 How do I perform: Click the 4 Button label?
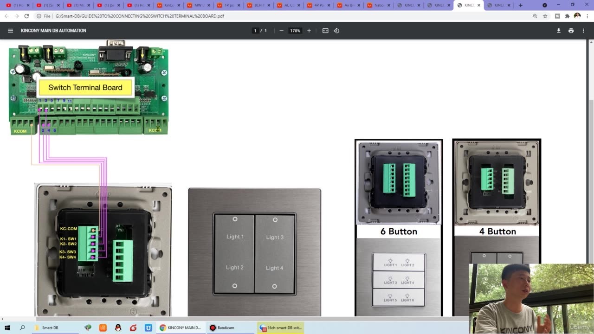(x=497, y=231)
